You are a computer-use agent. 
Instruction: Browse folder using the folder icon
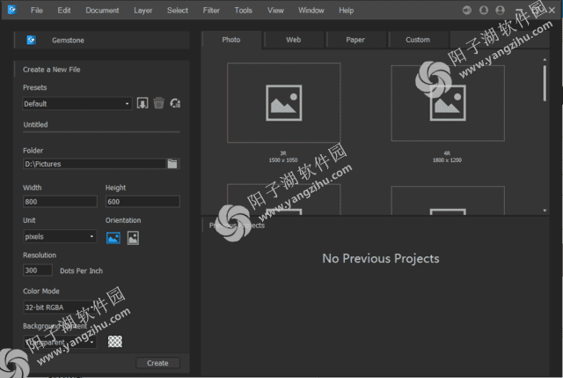pos(172,164)
